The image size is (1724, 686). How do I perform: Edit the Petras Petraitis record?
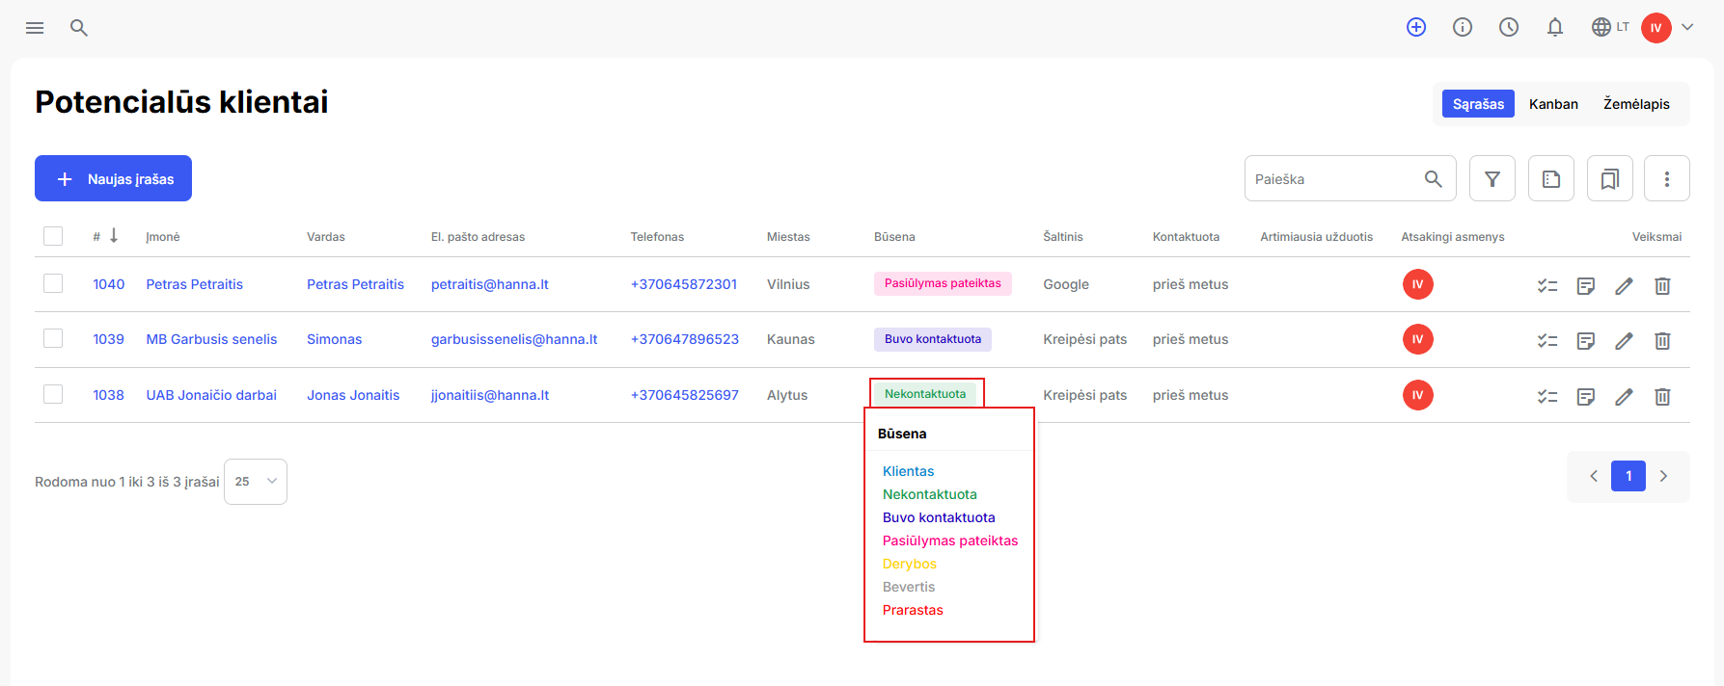pos(1625,285)
